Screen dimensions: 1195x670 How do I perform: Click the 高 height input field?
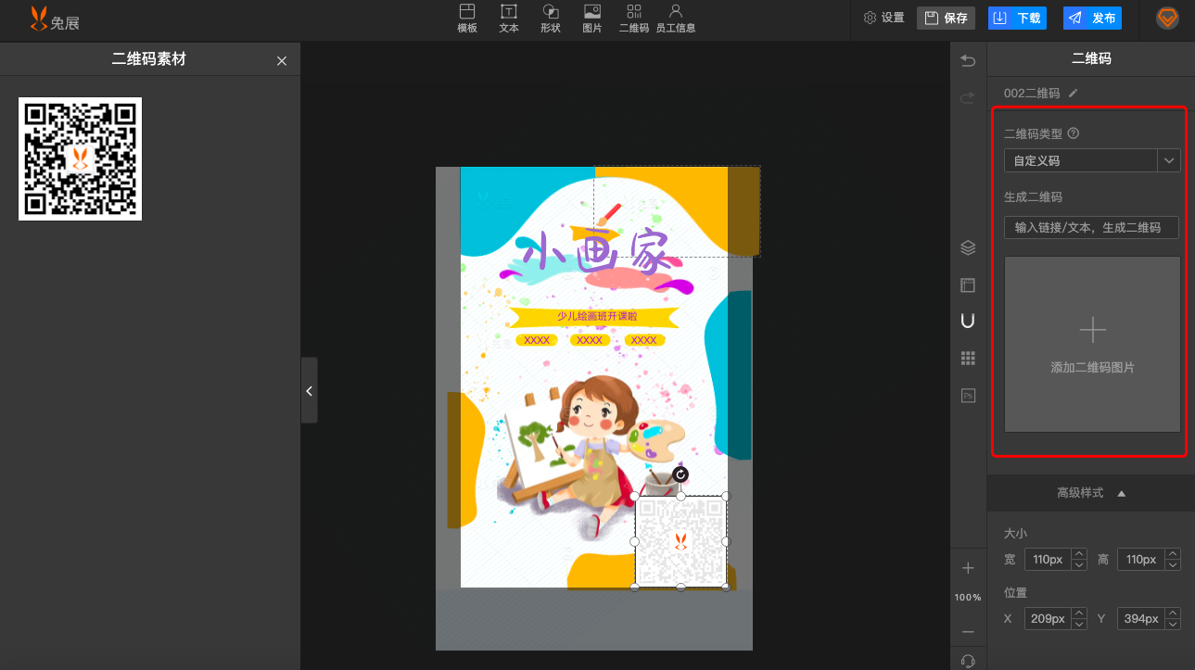(1140, 560)
